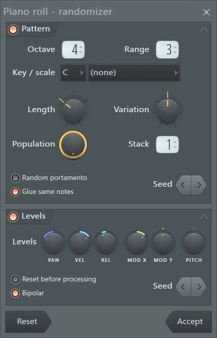Collapse the Levels section chevron

coord(204,217)
